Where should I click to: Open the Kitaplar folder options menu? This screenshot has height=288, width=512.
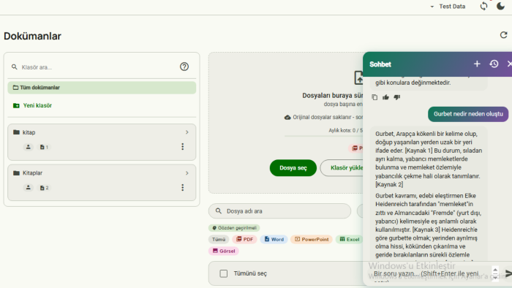183,188
